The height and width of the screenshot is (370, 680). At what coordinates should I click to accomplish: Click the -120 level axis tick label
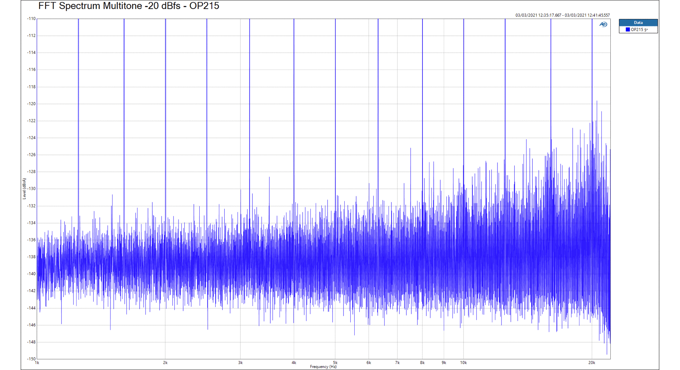[x=31, y=104]
